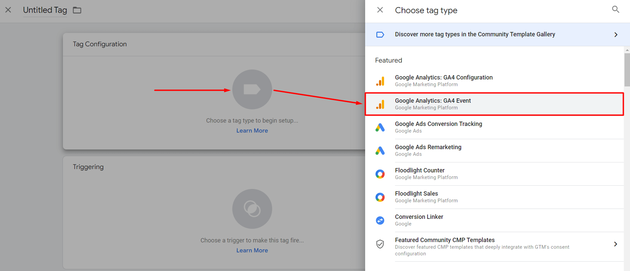Choose Google Ads Conversion Tracking tag type
The image size is (630, 271).
pos(494,127)
